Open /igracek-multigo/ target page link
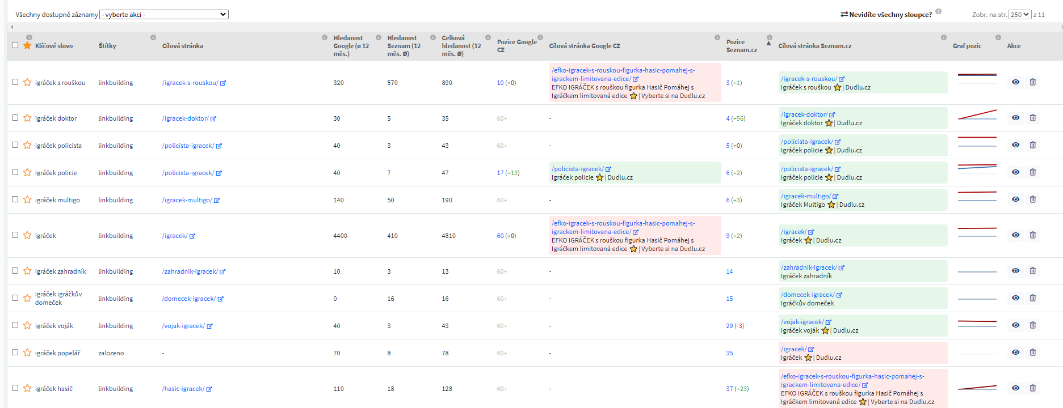This screenshot has width=1063, height=408. [x=187, y=200]
